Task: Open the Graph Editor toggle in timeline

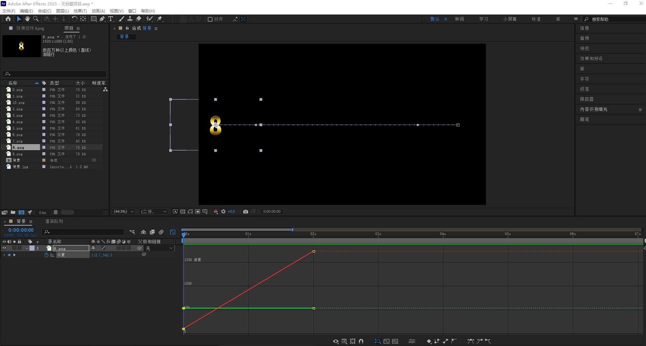Action: pyautogui.click(x=173, y=232)
